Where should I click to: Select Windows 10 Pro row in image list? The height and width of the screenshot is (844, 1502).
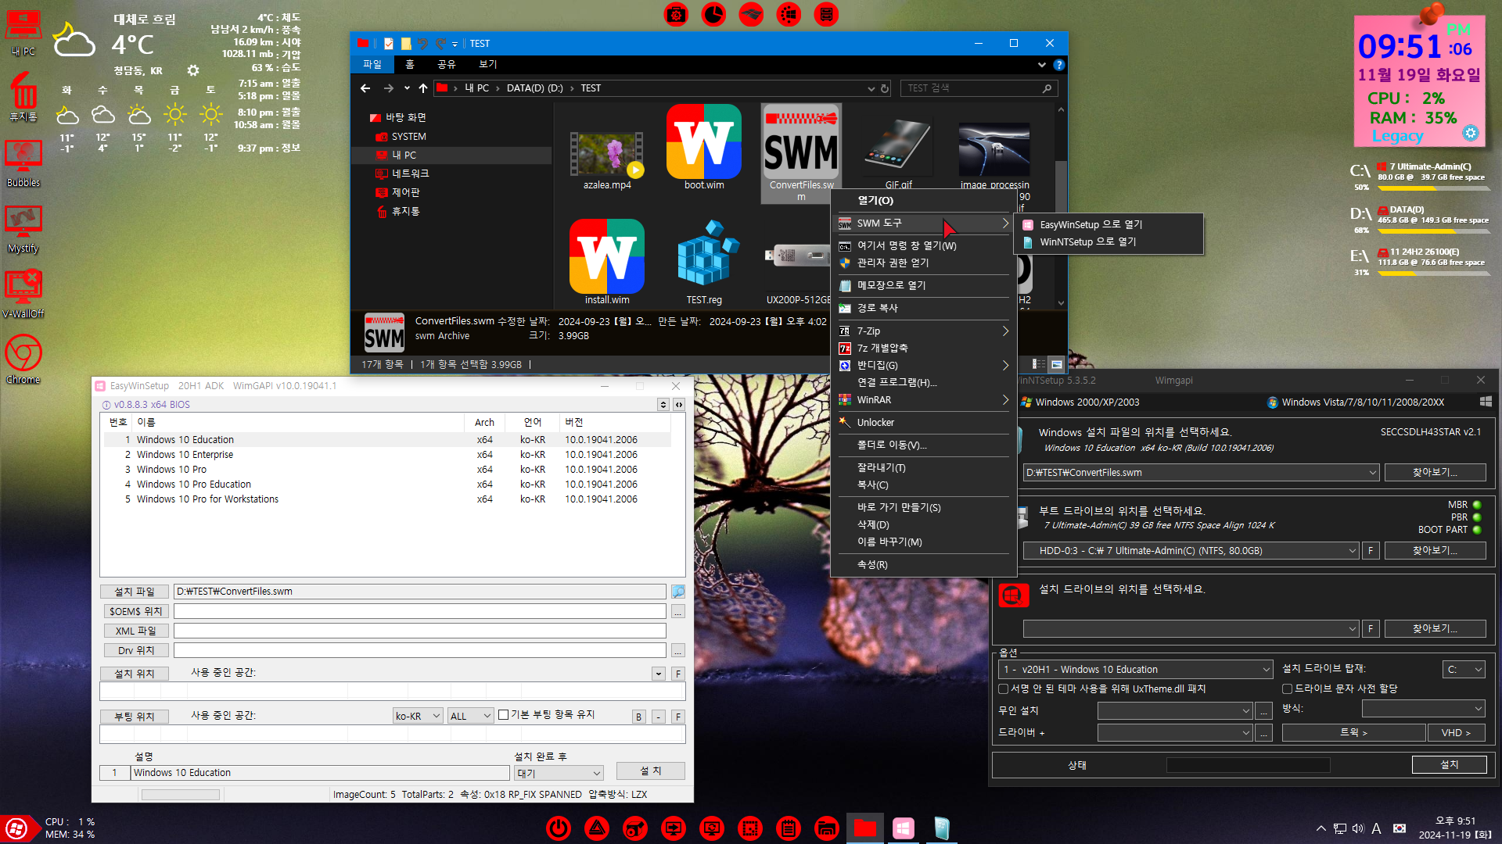point(387,470)
